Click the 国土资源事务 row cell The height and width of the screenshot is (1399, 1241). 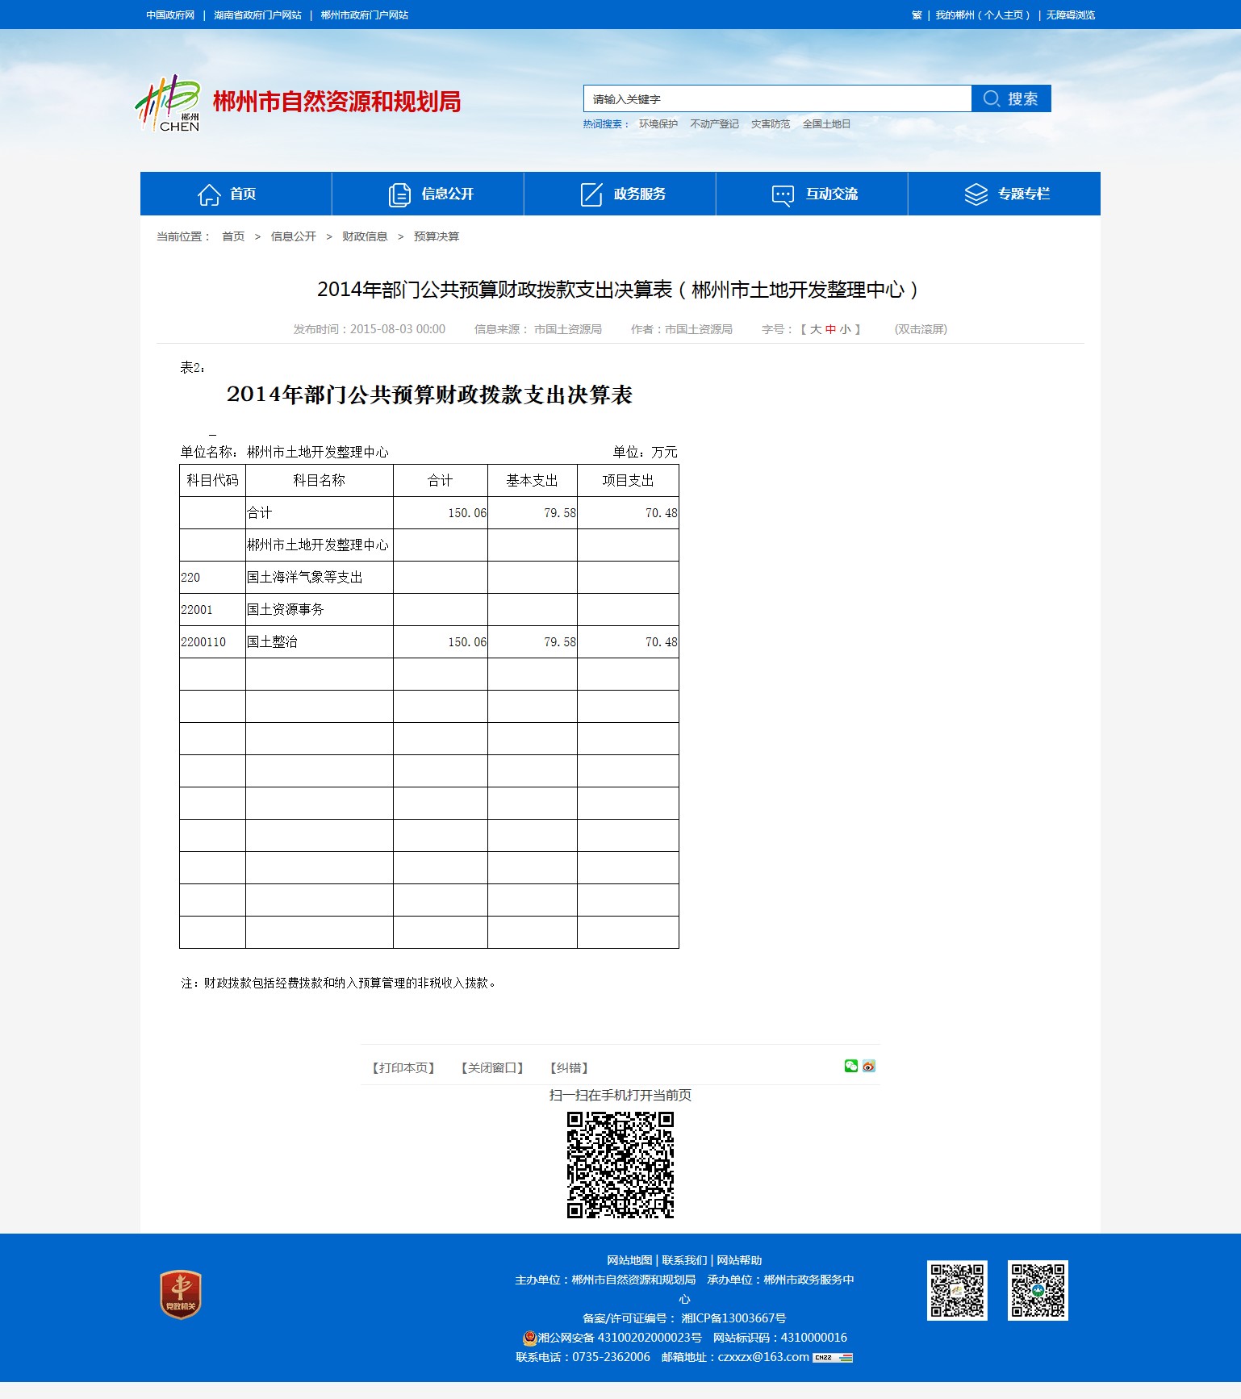click(x=320, y=610)
